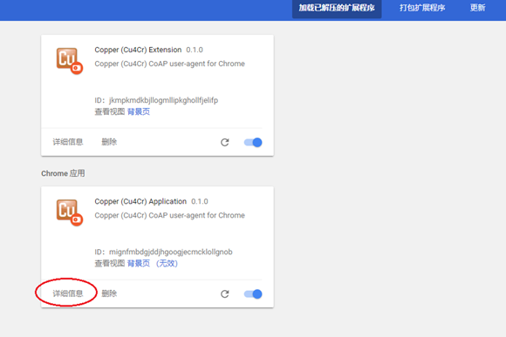The image size is (506, 337).
Task: Reload the Copper (Cu4Cr) Extension
Action: (x=225, y=143)
